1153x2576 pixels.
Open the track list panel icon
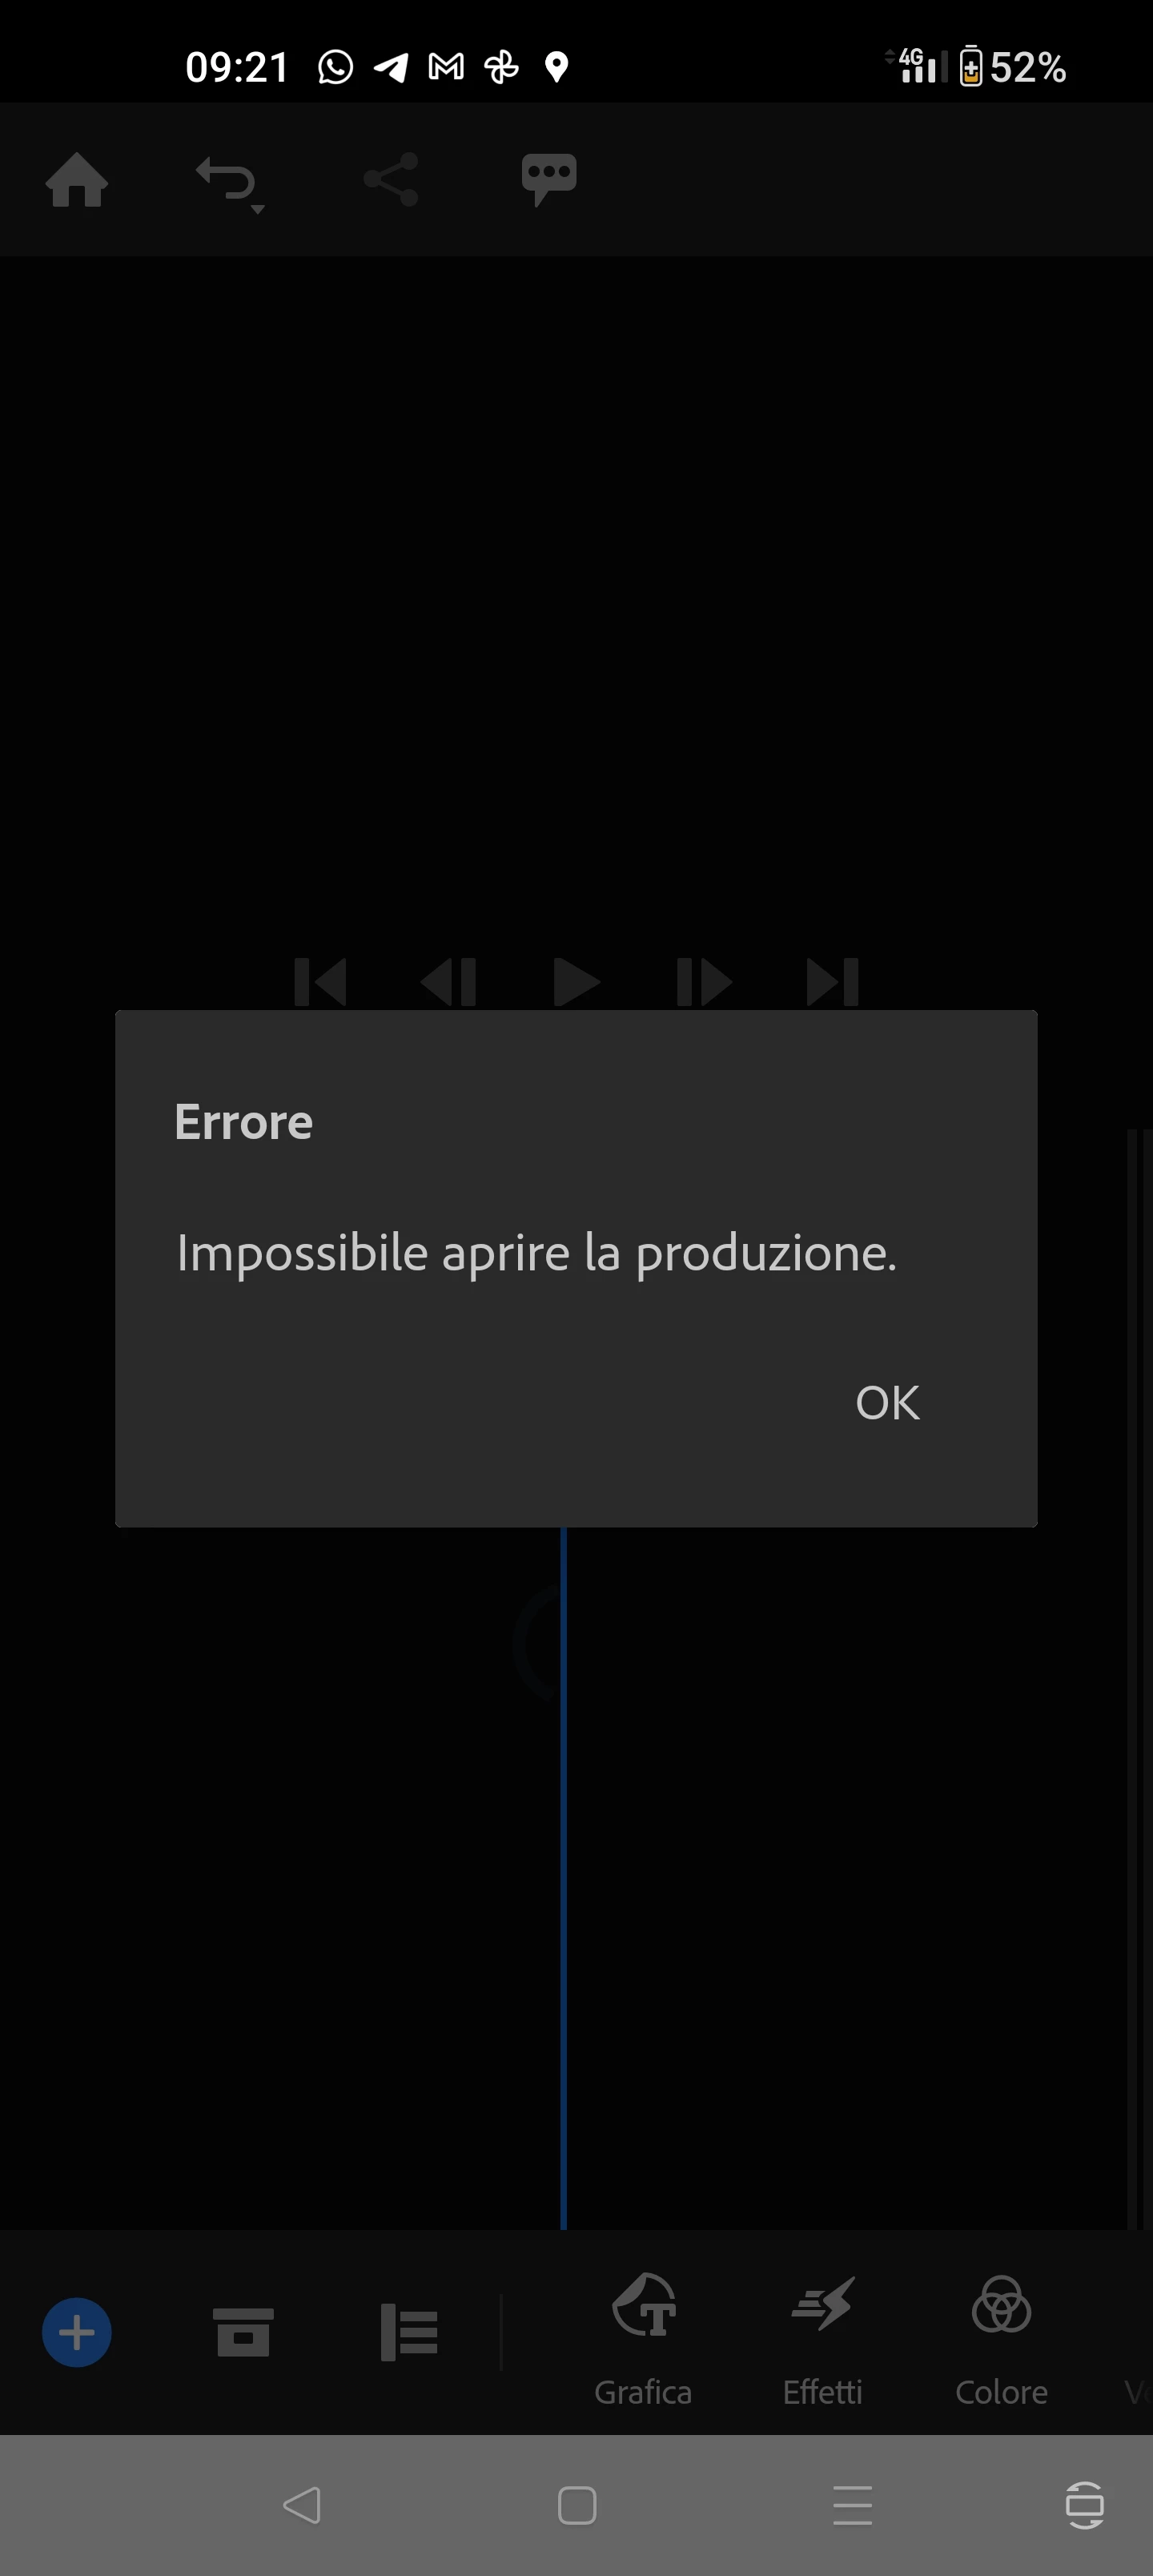pos(409,2333)
